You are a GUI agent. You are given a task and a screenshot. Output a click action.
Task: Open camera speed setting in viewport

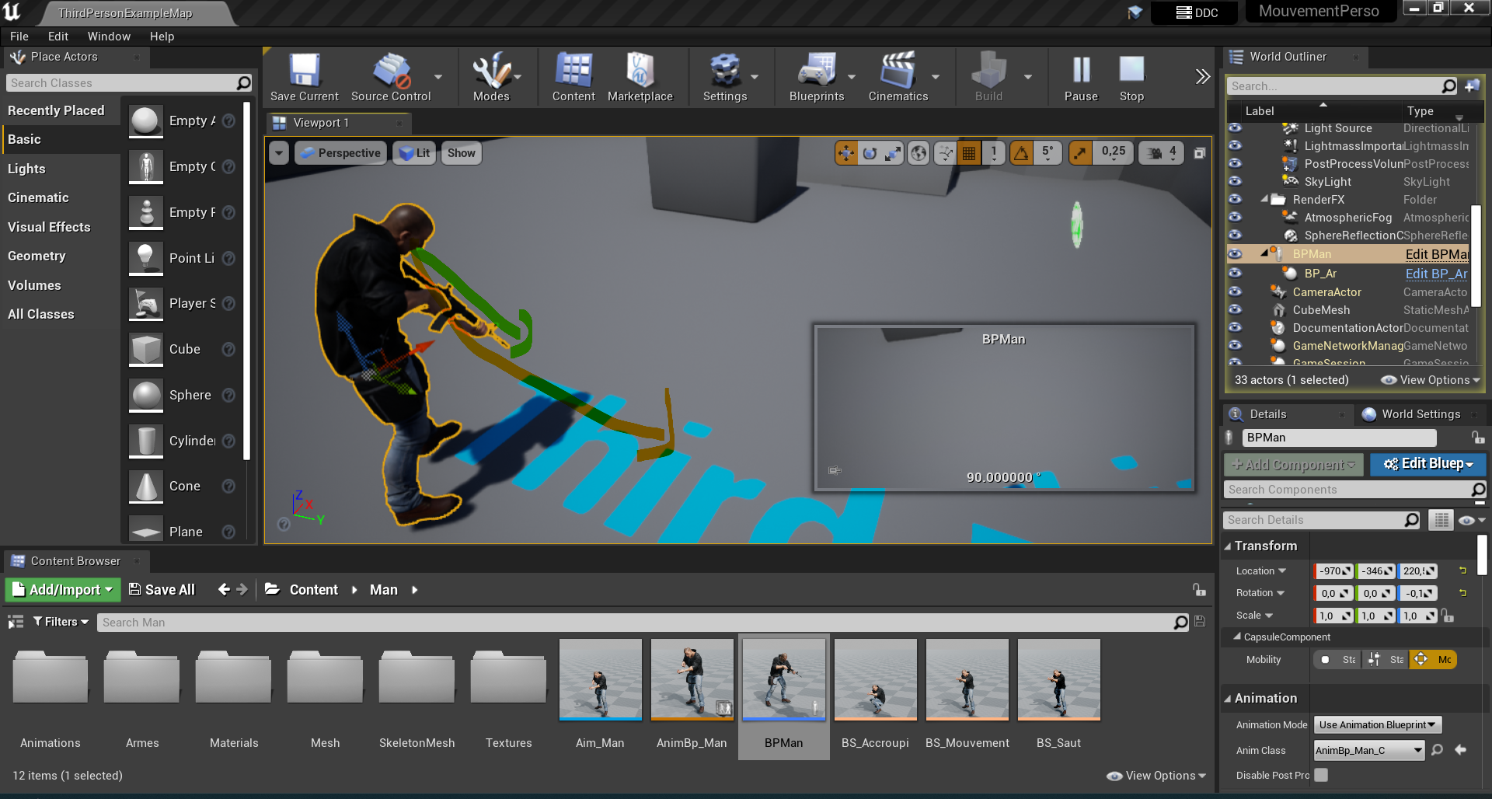[1161, 153]
